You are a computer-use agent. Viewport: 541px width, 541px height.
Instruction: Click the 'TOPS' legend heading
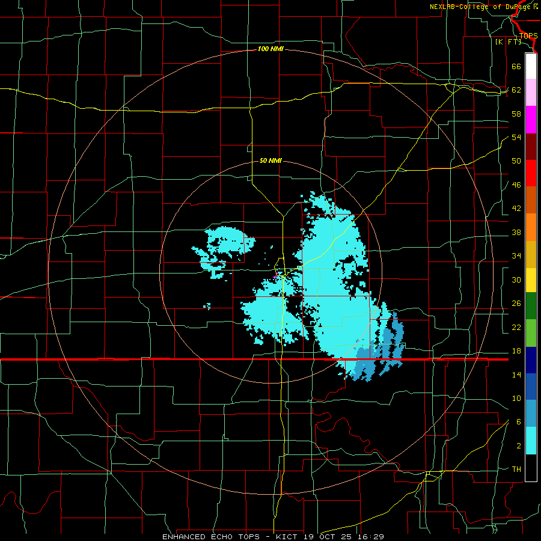(x=528, y=36)
